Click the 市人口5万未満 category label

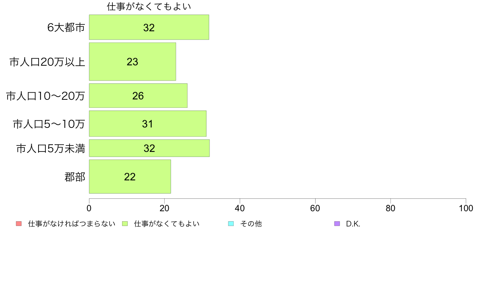(x=51, y=149)
